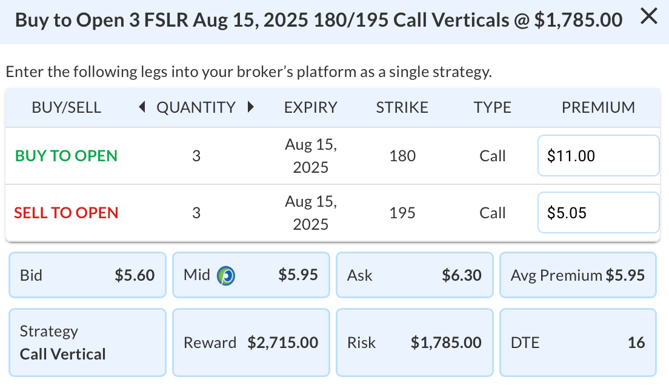669x388 pixels.
Task: Click the SELL TO OPEN label
Action: coord(66,213)
